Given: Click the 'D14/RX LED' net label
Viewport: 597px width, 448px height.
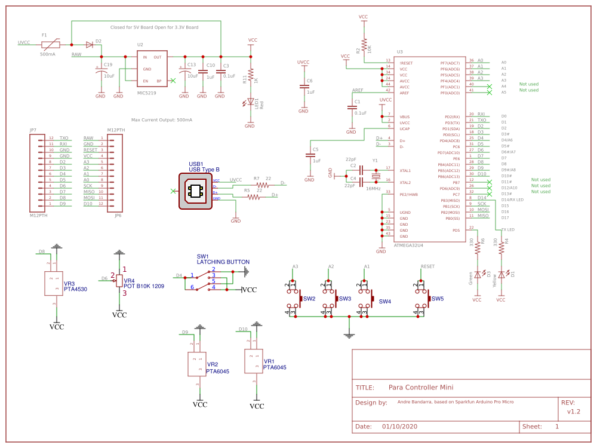Looking at the screenshot, I should click(x=512, y=200).
